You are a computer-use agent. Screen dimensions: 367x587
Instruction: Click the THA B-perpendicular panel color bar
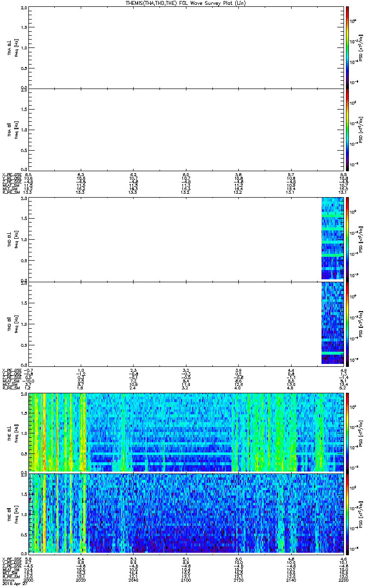click(347, 47)
